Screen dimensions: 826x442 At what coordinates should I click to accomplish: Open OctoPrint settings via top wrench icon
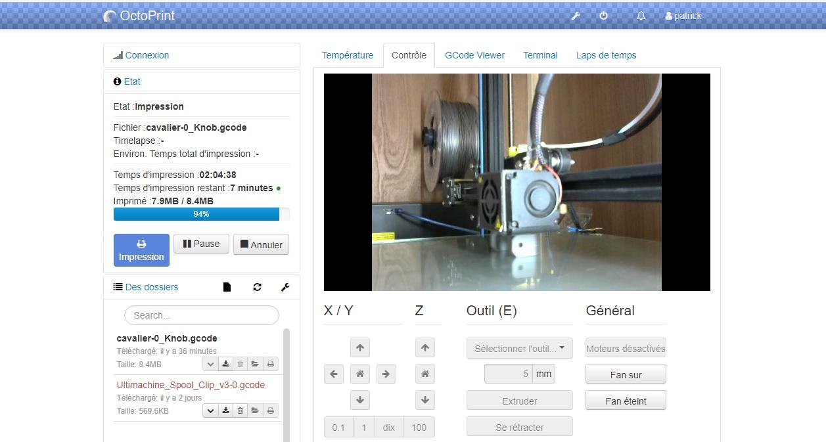[576, 16]
